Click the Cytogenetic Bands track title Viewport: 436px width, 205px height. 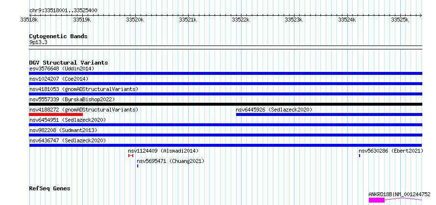click(x=58, y=36)
